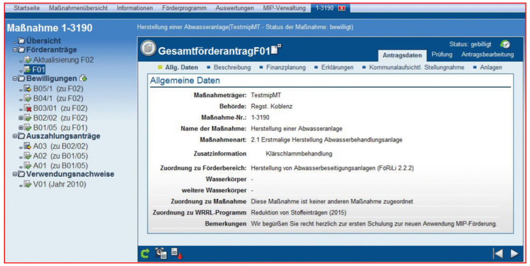Open the Auswertungen menu
The image size is (530, 266).
click(235, 8)
